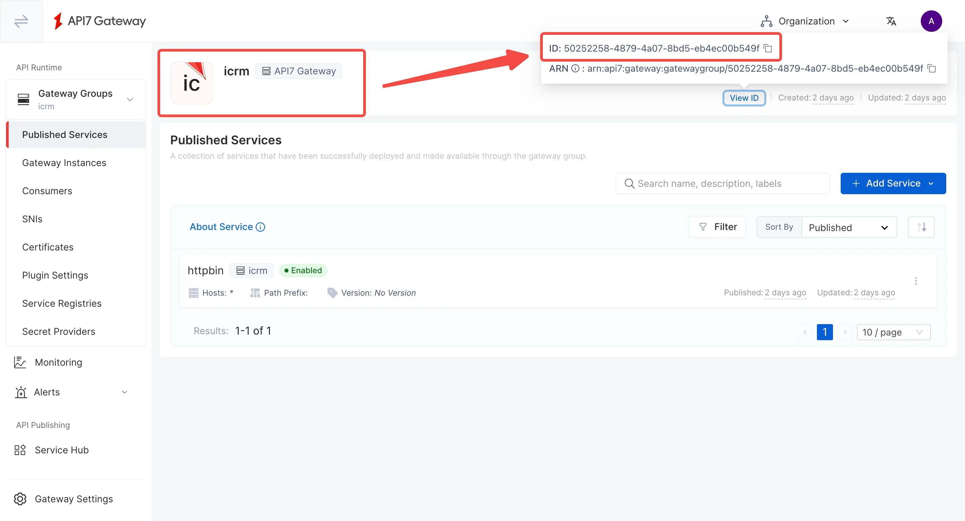Click the search magnifier icon
This screenshot has width=965, height=521.
629,183
